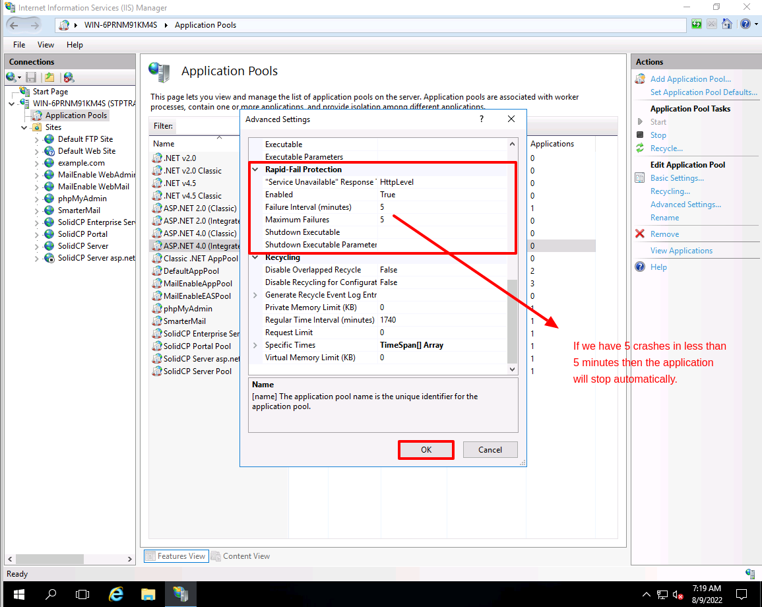The image size is (762, 607).
Task: Expand the example.com site node
Action: 36,163
